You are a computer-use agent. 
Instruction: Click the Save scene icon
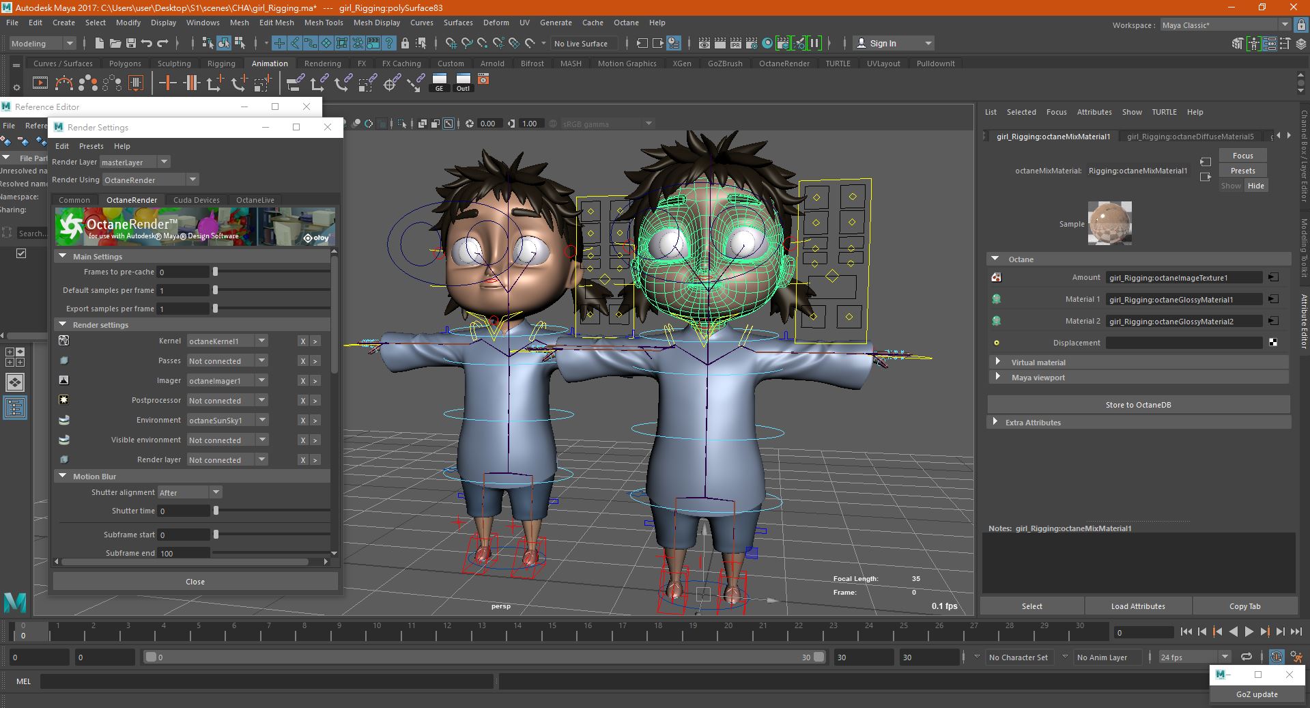coord(131,43)
